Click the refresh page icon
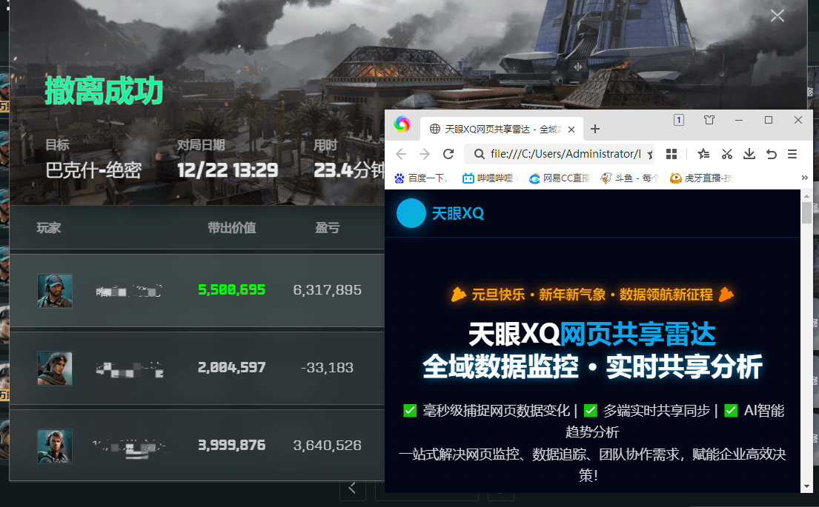 pos(449,153)
